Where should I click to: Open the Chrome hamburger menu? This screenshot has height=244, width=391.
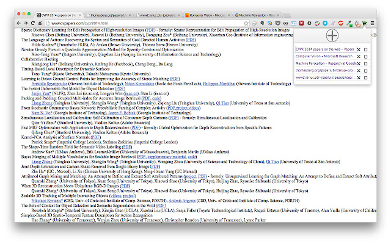coord(372,23)
